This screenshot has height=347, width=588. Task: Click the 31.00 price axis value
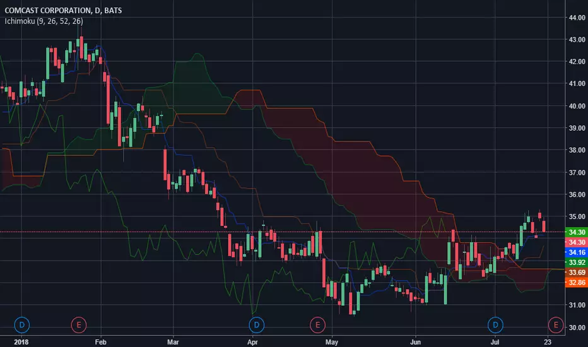point(577,305)
